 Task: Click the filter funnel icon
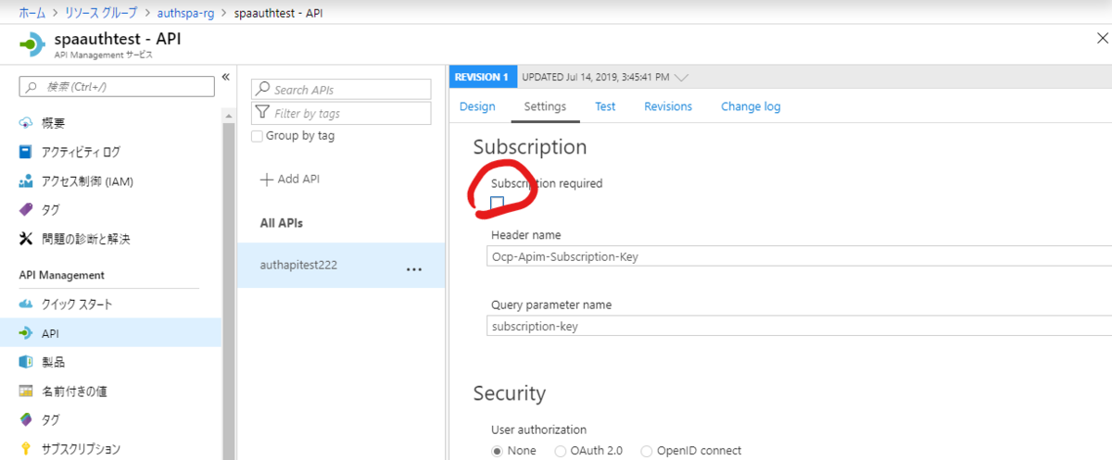pyautogui.click(x=263, y=113)
